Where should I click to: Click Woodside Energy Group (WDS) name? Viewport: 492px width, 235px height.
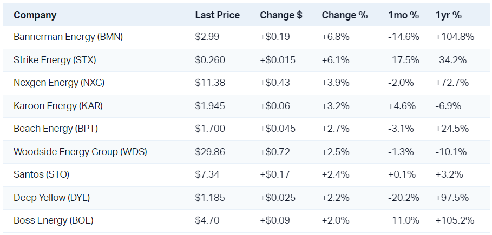point(80,152)
